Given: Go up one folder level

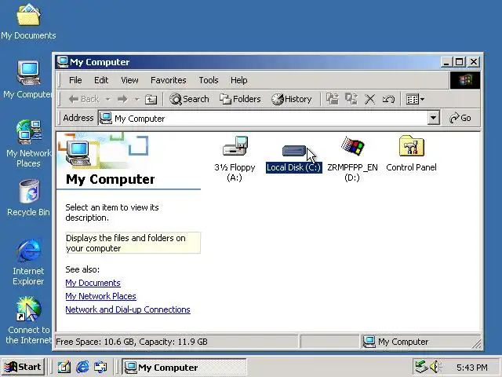Looking at the screenshot, I should tap(151, 100).
